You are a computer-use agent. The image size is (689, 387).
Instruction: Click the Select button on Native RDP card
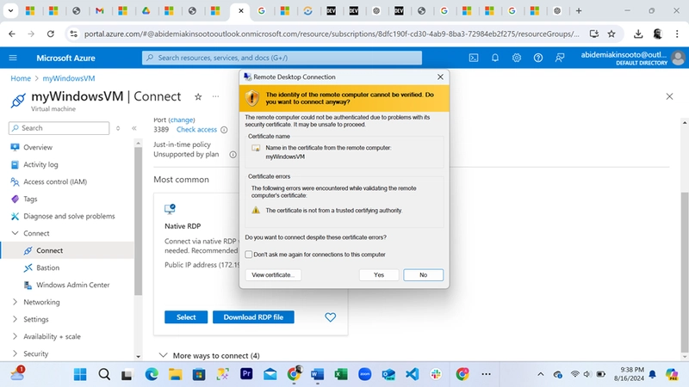click(x=186, y=316)
